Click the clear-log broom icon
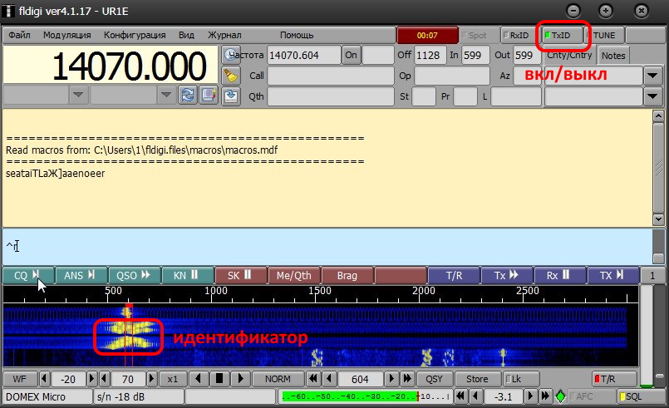This screenshot has height=408, width=669. pos(231,75)
